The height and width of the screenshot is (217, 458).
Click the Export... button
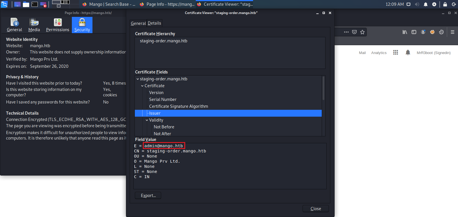148,196
